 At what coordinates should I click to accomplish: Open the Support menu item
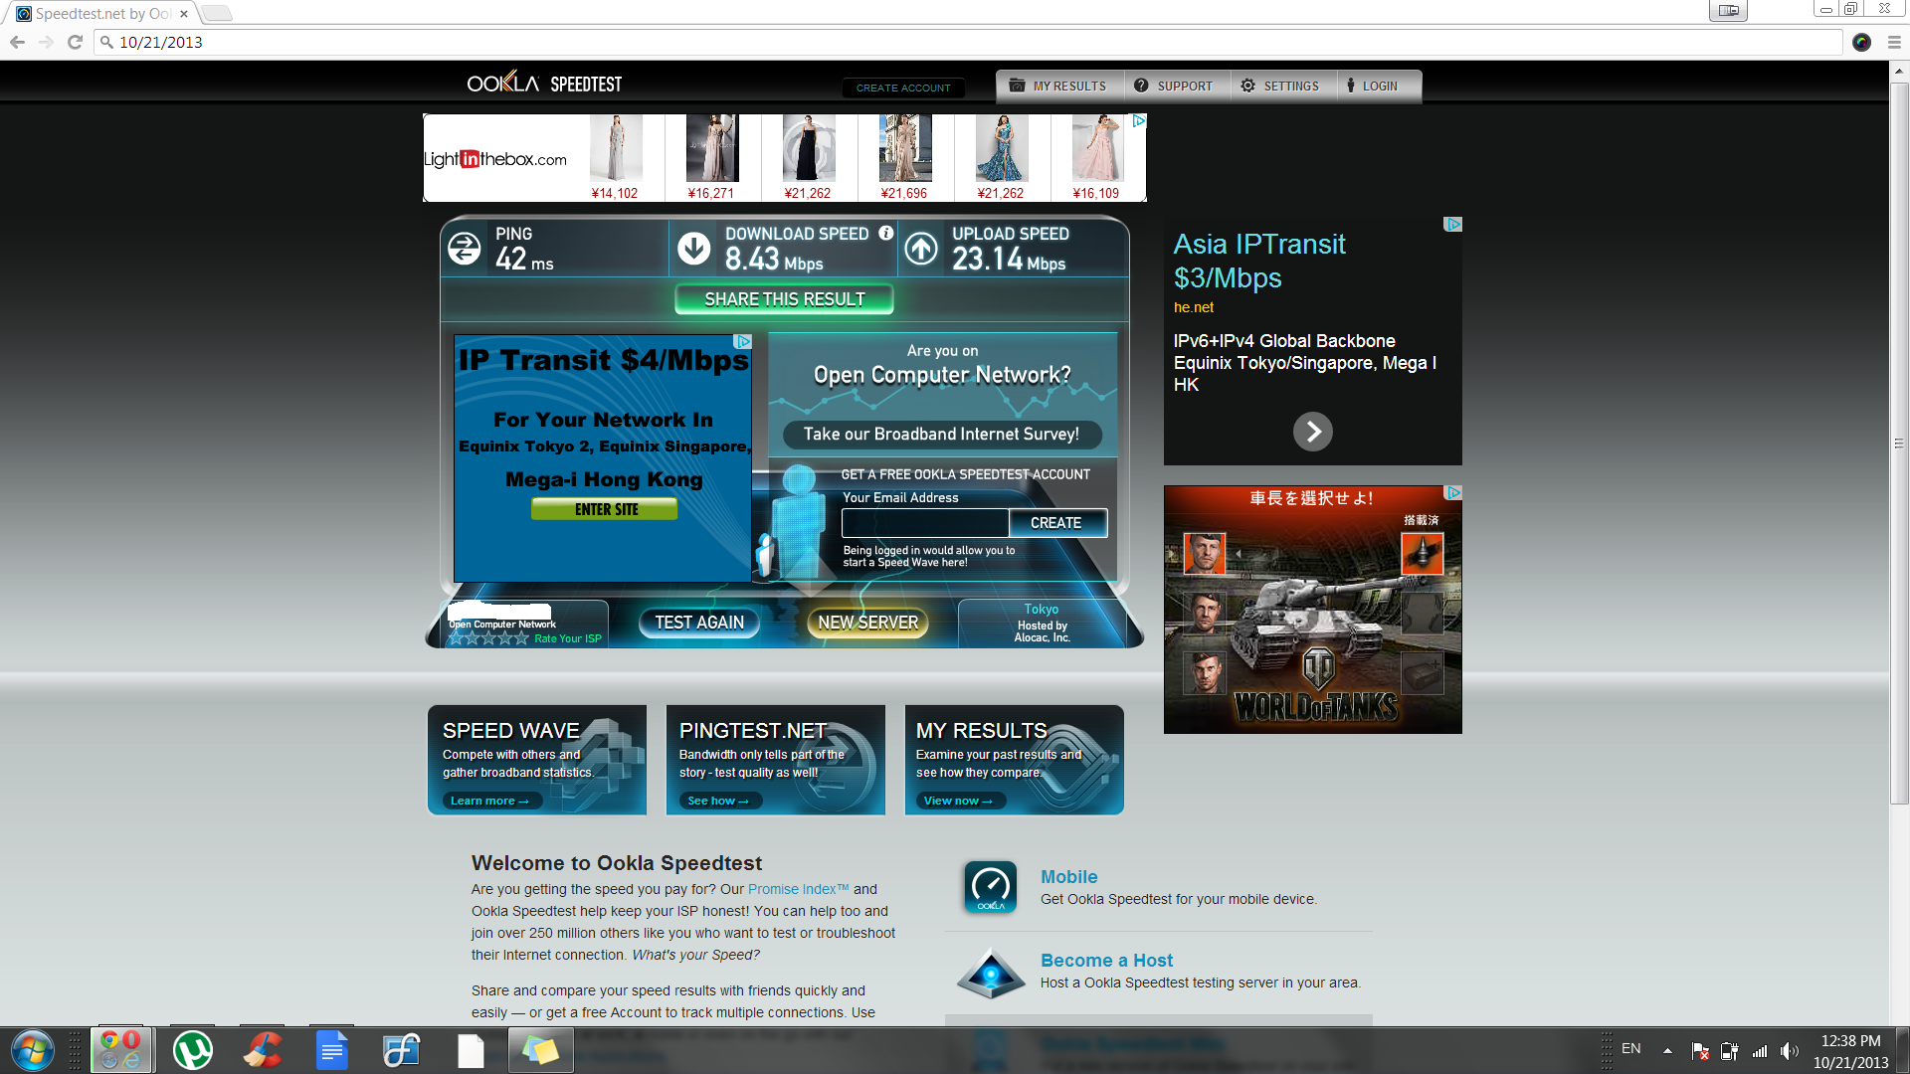click(1176, 87)
